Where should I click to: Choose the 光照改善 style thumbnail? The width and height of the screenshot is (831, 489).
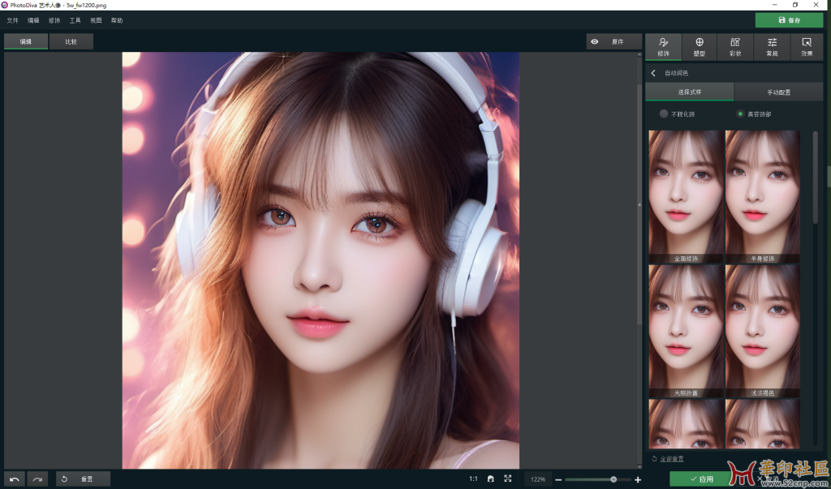[x=686, y=331]
